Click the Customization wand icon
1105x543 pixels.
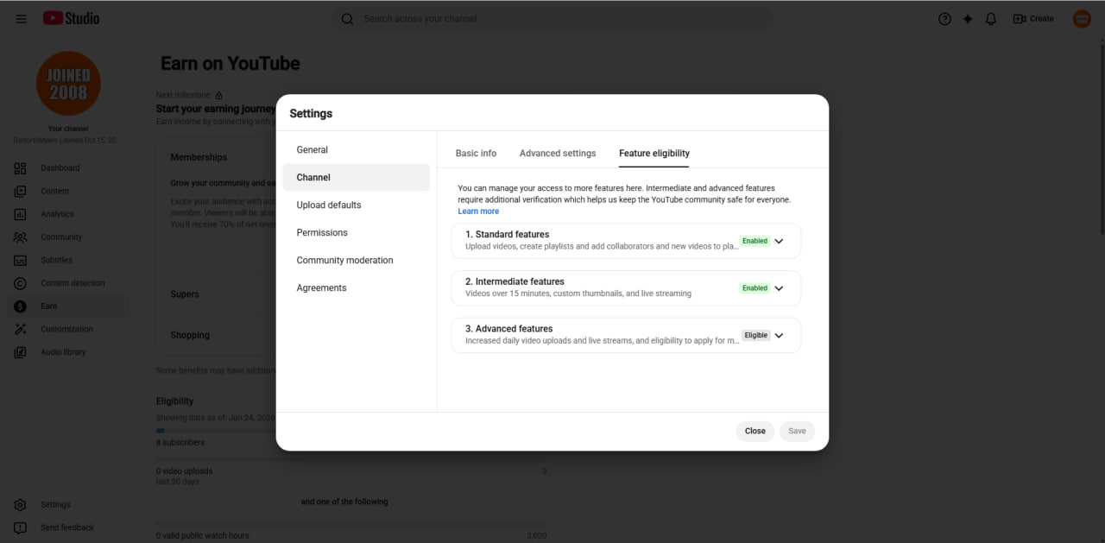[21, 329]
